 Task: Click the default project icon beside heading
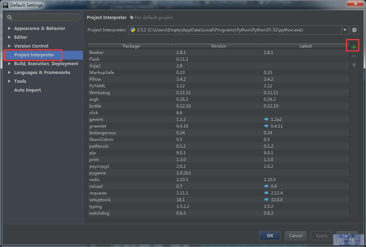[132, 18]
